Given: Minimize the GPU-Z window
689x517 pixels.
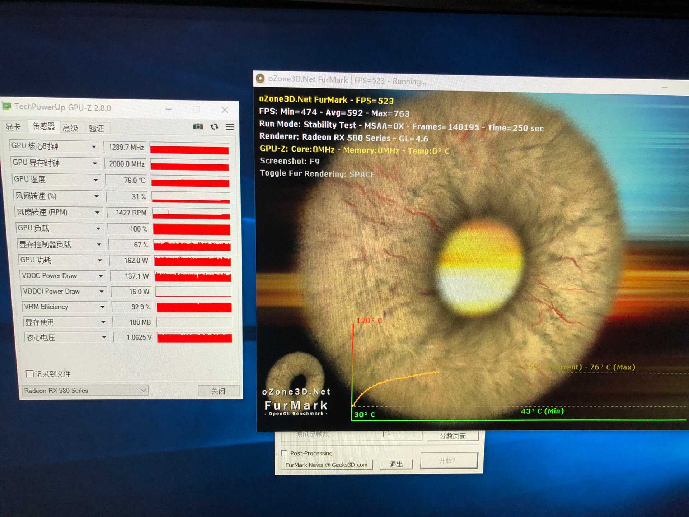Looking at the screenshot, I should 169,108.
